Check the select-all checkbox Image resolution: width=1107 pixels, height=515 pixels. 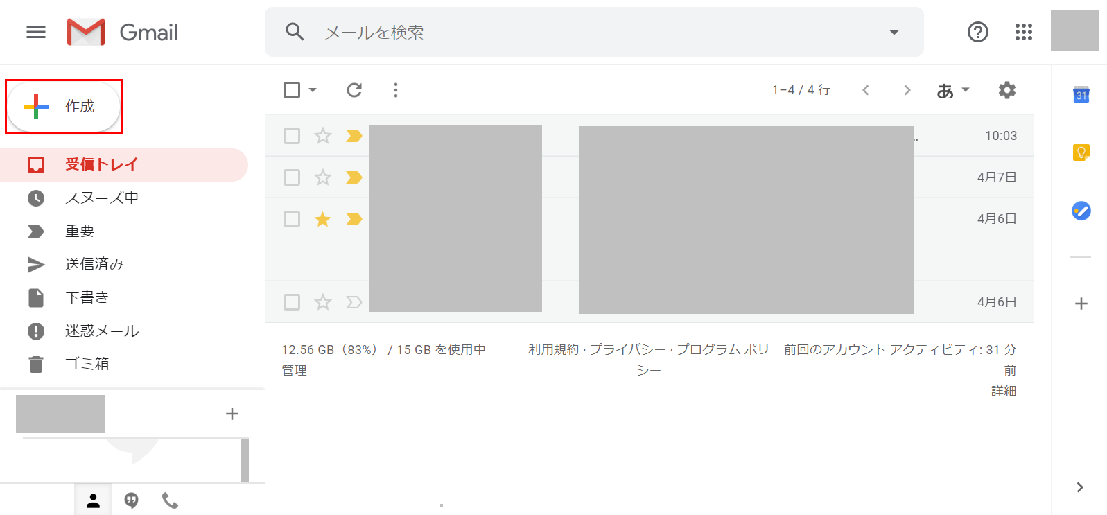pos(292,90)
